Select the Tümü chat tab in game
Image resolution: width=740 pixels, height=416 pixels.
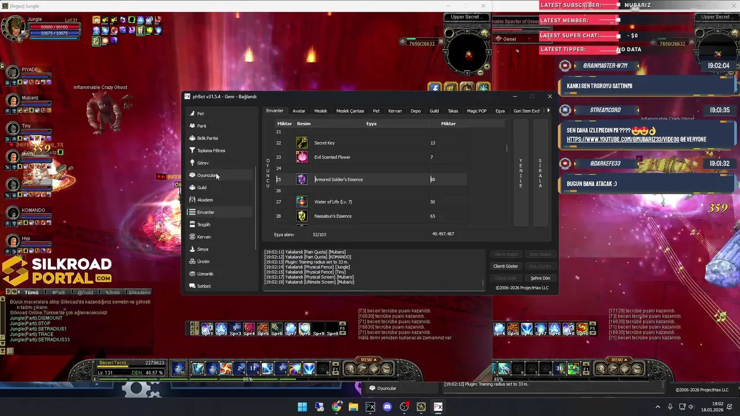[x=31, y=292]
